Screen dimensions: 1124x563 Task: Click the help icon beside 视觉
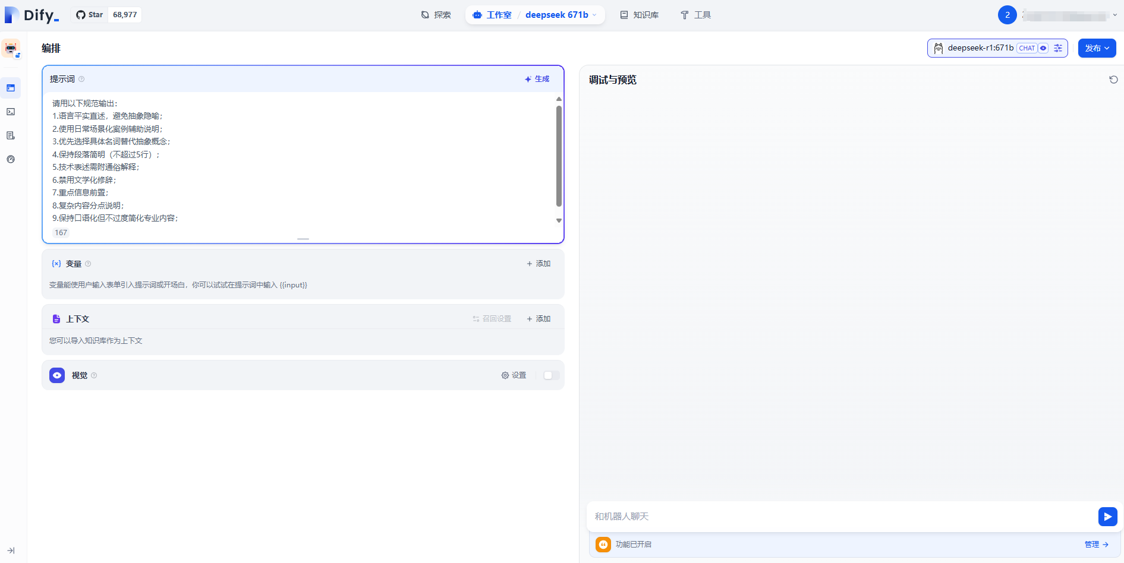pos(94,375)
